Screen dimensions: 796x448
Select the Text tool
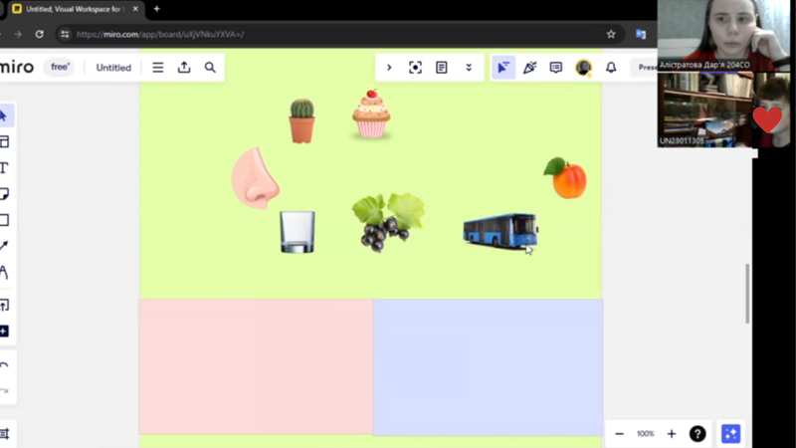[4, 167]
